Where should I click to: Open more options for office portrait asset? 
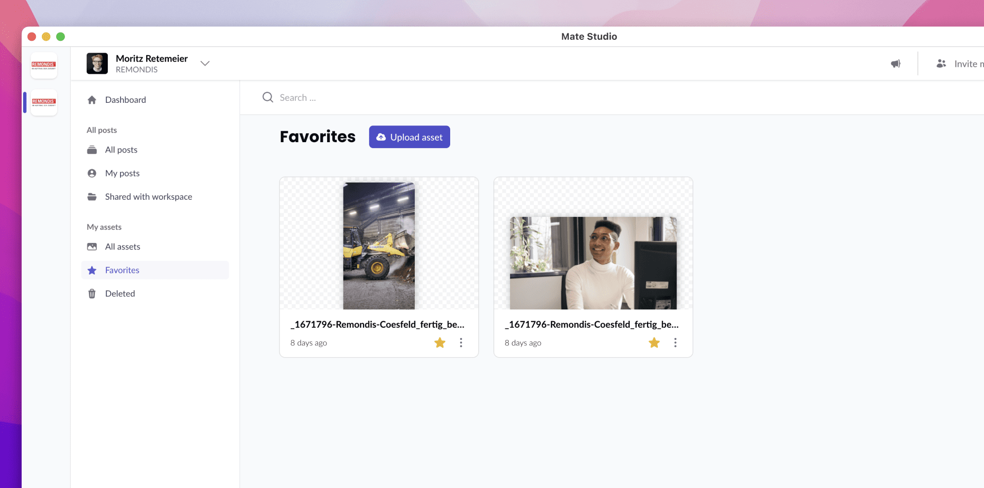[x=675, y=342]
